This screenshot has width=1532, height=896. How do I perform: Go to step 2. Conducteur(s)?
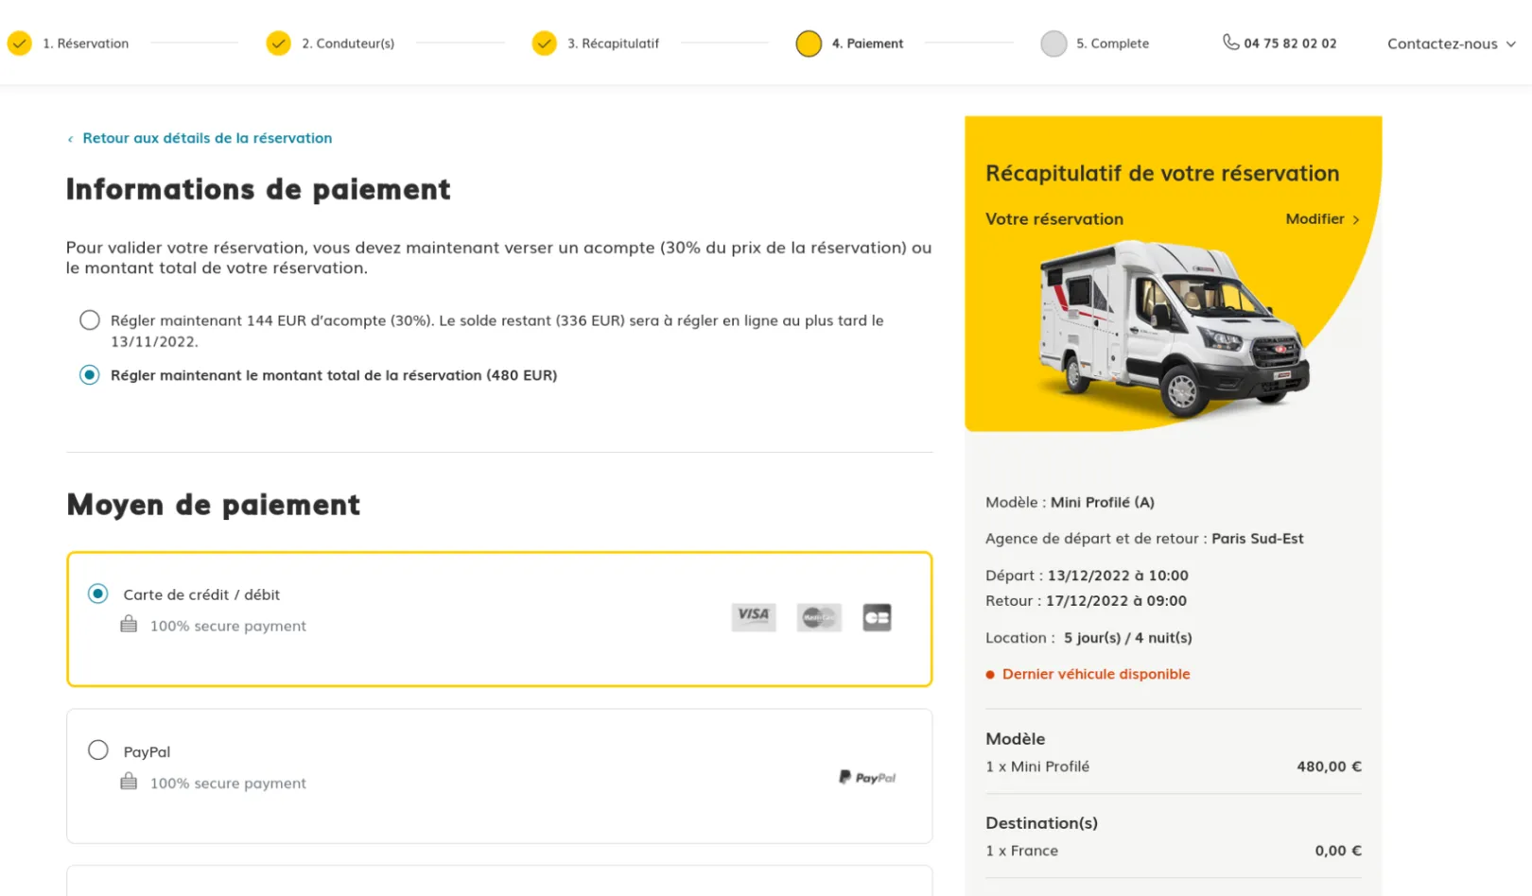tap(348, 43)
